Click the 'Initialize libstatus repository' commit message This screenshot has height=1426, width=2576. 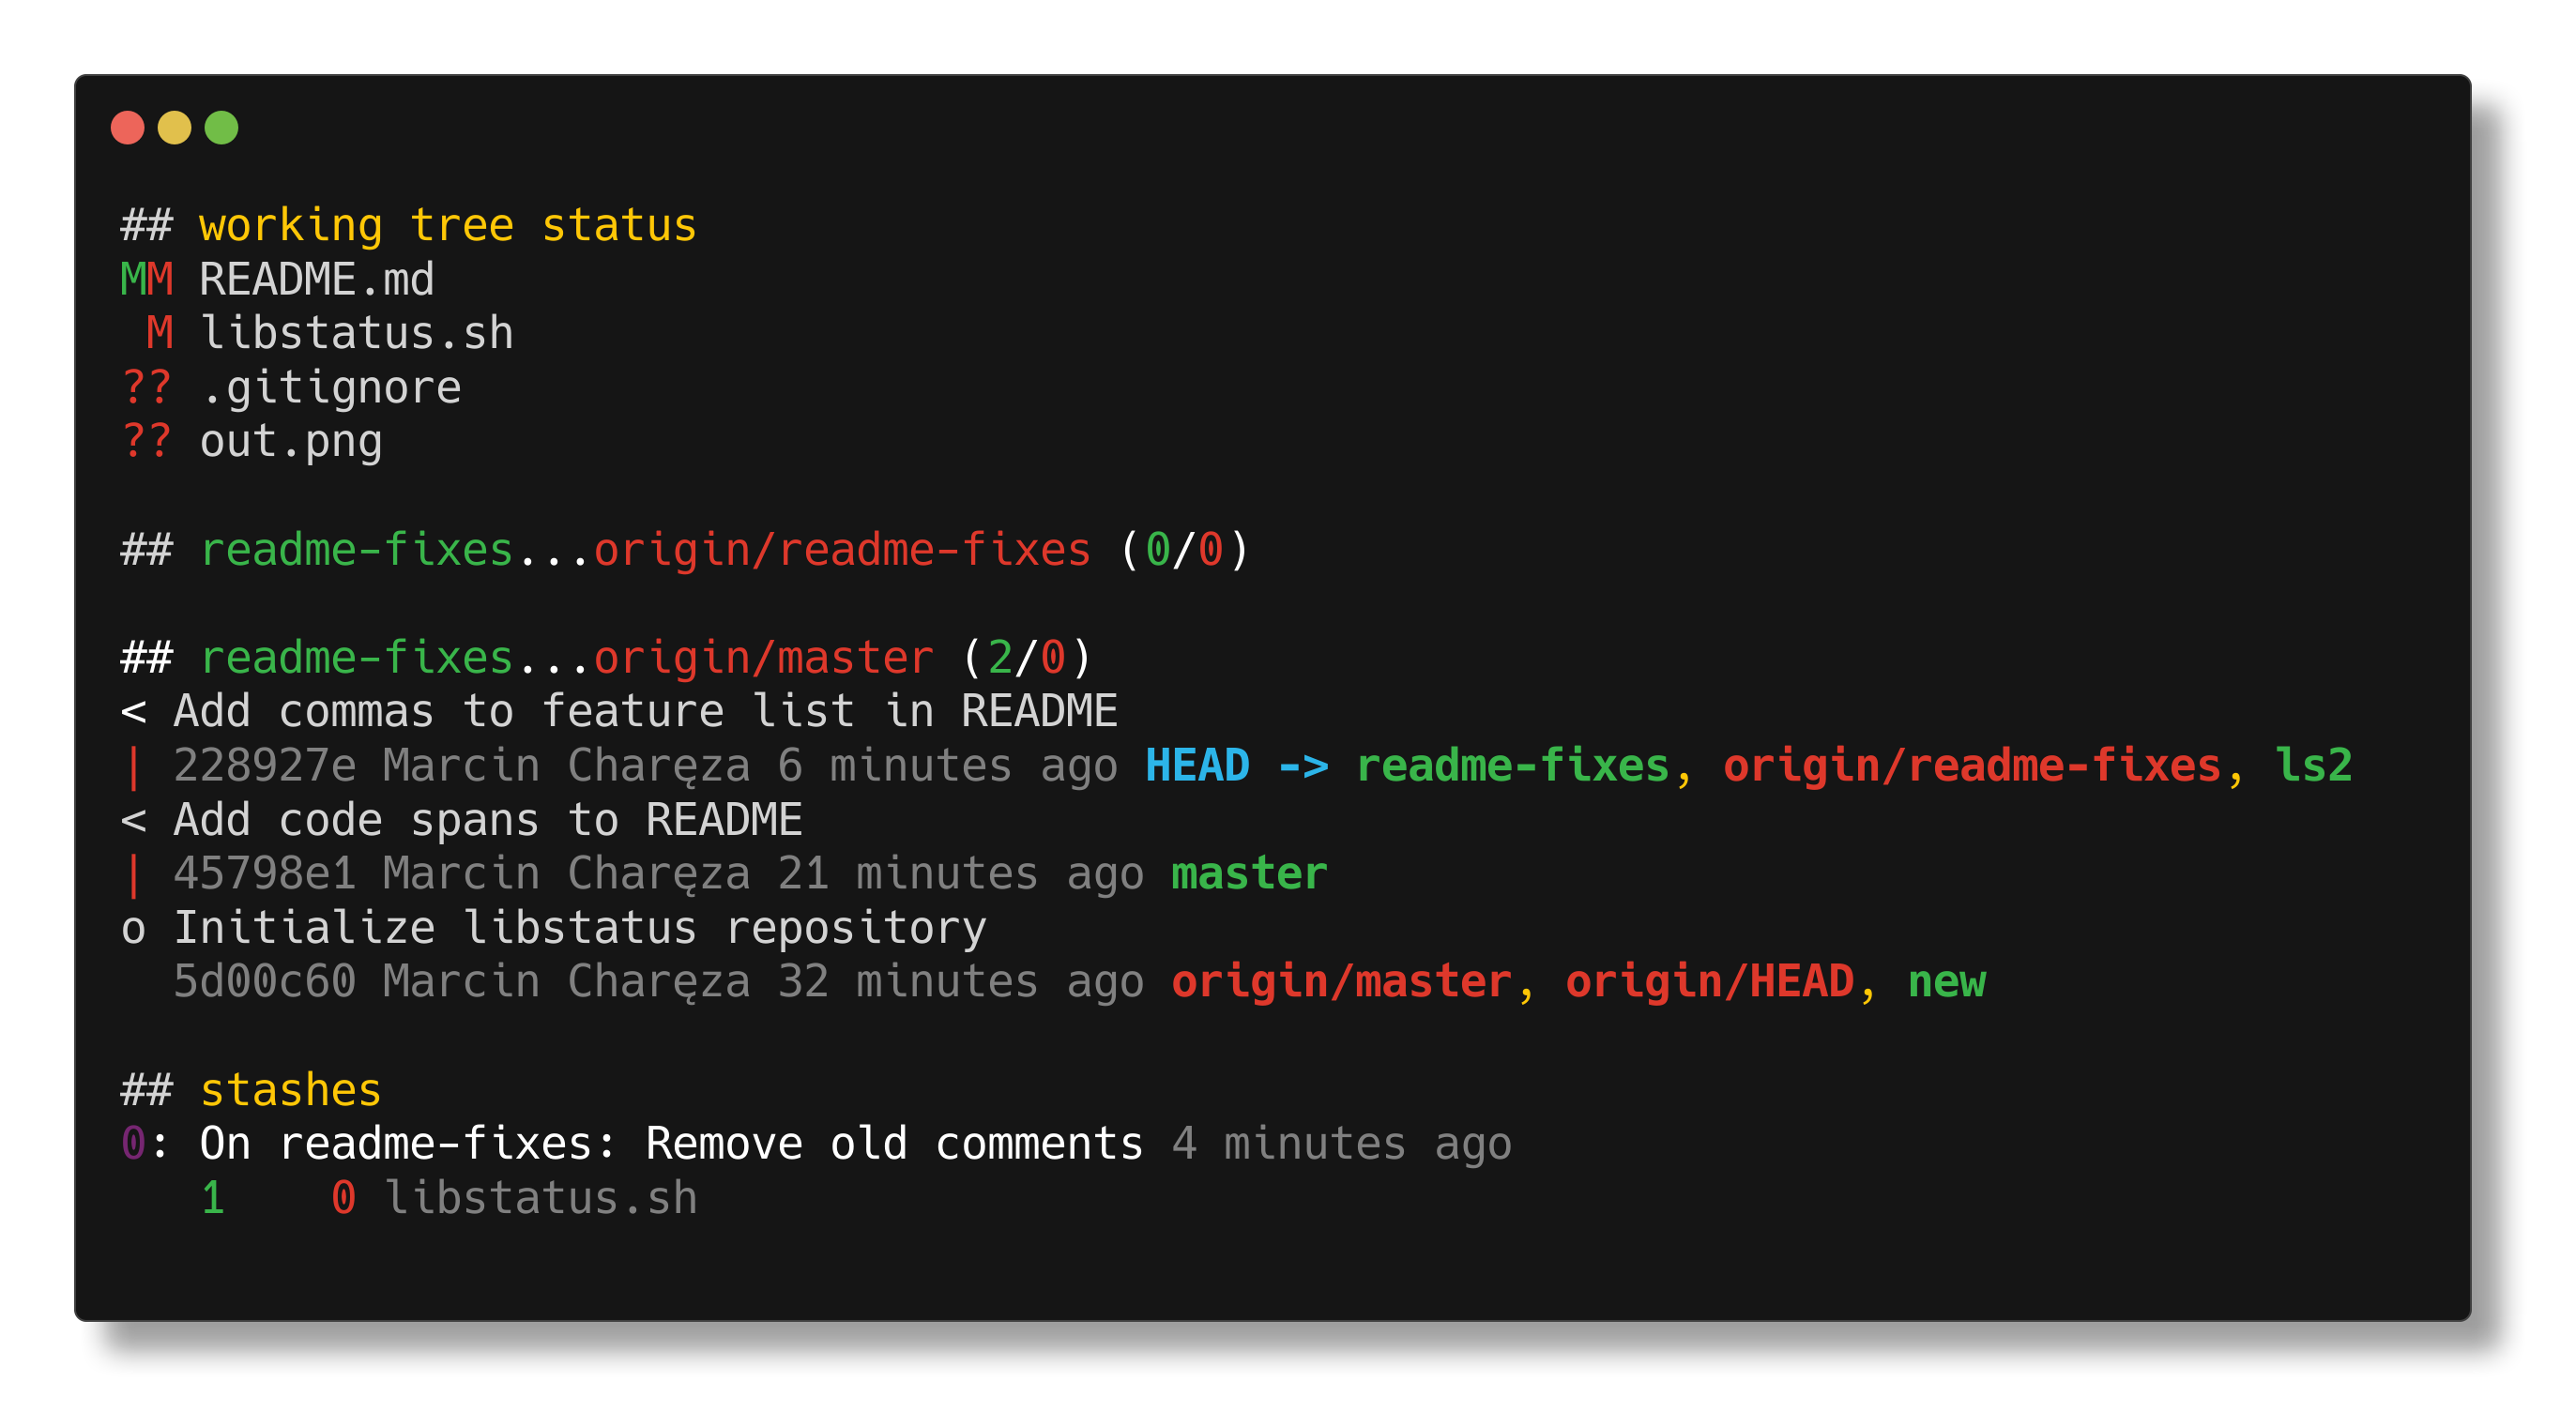pyautogui.click(x=579, y=928)
